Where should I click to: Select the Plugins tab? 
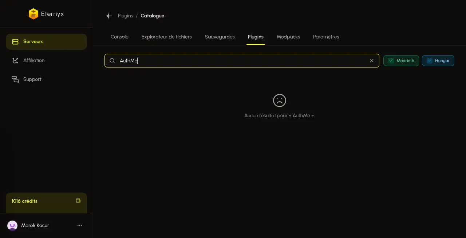(256, 37)
